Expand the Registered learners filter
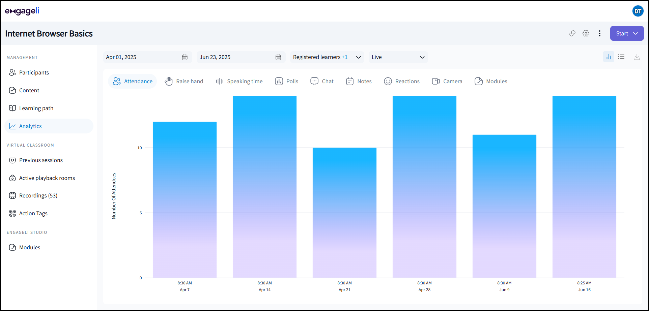 [358, 57]
